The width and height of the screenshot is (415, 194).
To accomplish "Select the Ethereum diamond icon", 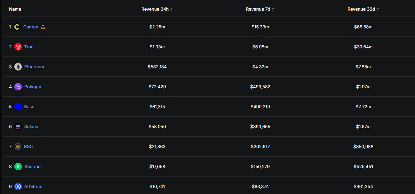I will tap(18, 67).
